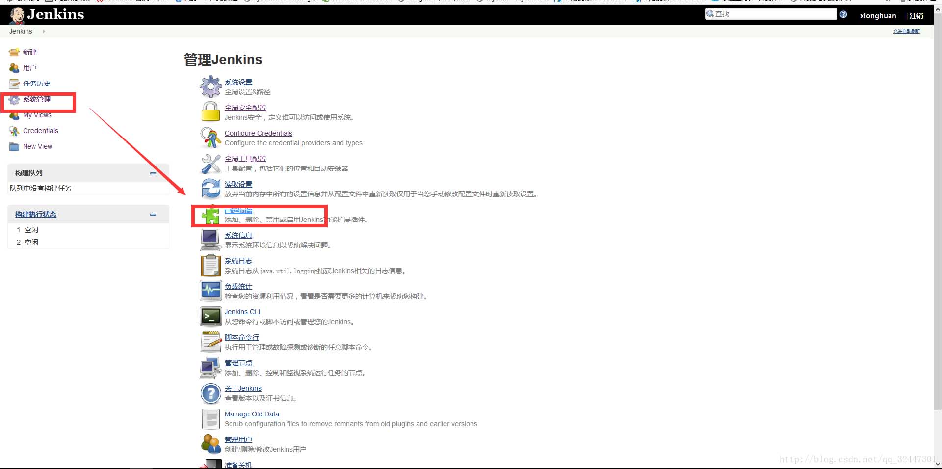Open the 脚本命令行 link
Image resolution: width=942 pixels, height=469 pixels.
[x=242, y=337]
